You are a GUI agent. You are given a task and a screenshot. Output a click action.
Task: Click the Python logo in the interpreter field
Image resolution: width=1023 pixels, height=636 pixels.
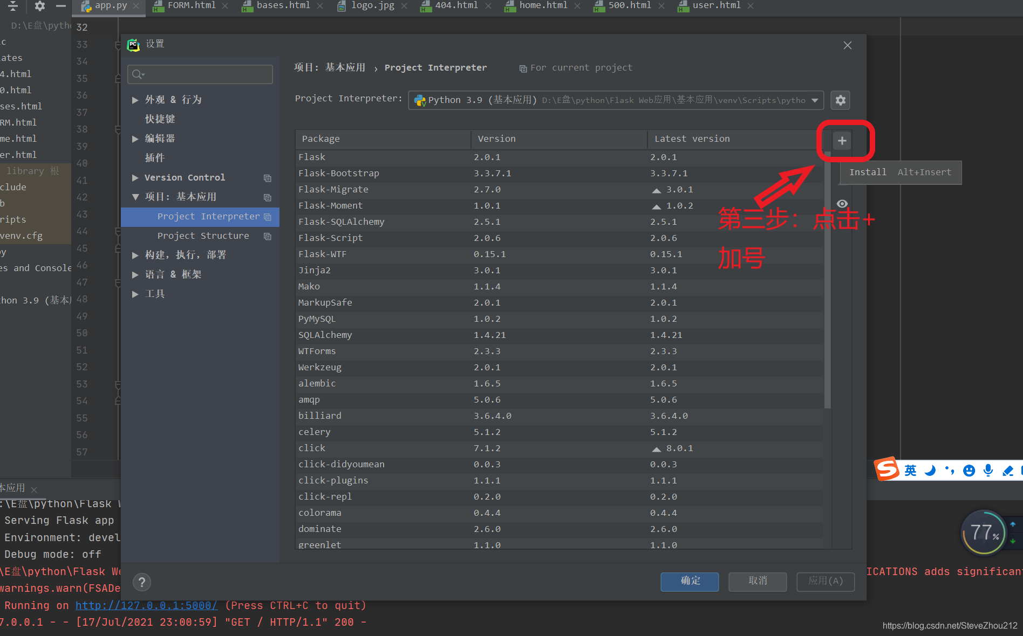point(420,100)
